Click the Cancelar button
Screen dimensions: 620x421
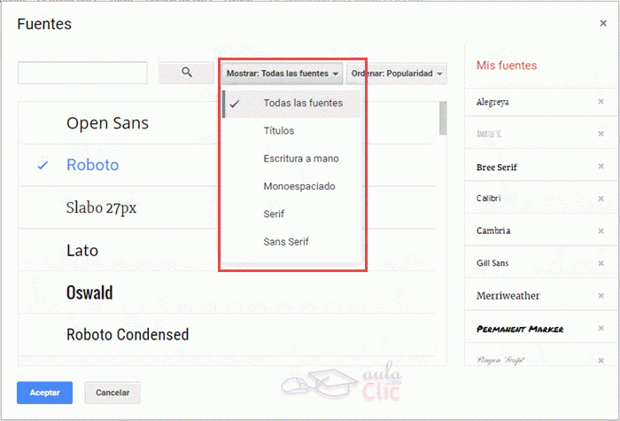[112, 393]
